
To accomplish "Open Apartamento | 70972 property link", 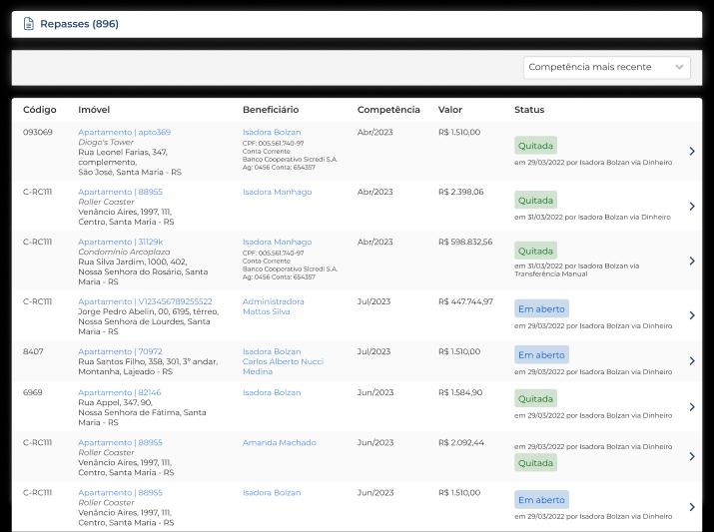I will (x=120, y=351).
